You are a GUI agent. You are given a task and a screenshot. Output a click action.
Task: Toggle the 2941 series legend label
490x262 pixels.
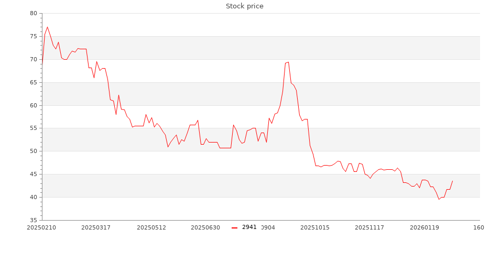tap(249, 227)
